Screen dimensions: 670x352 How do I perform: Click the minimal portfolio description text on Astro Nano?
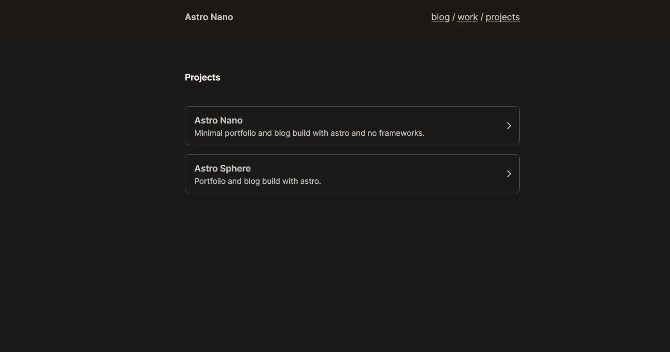click(x=309, y=133)
